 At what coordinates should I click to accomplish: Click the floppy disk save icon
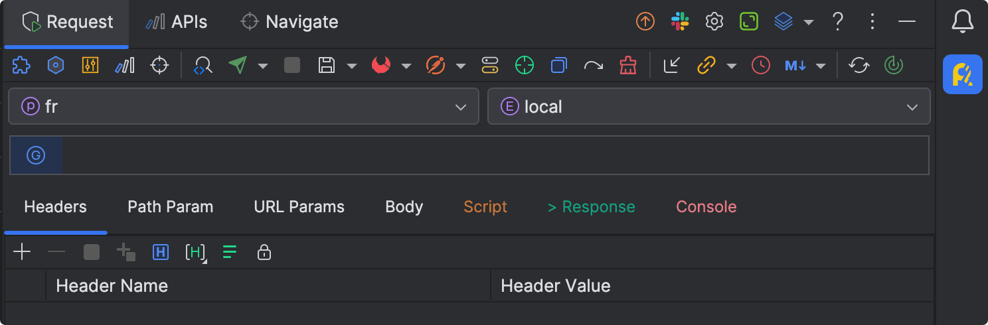point(327,65)
